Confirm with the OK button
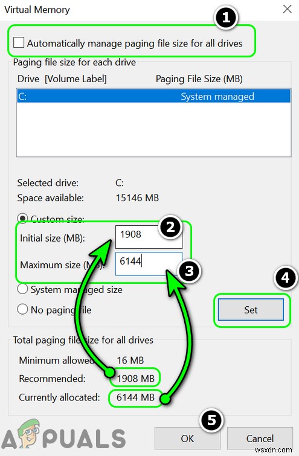The image size is (299, 456). pyautogui.click(x=187, y=438)
